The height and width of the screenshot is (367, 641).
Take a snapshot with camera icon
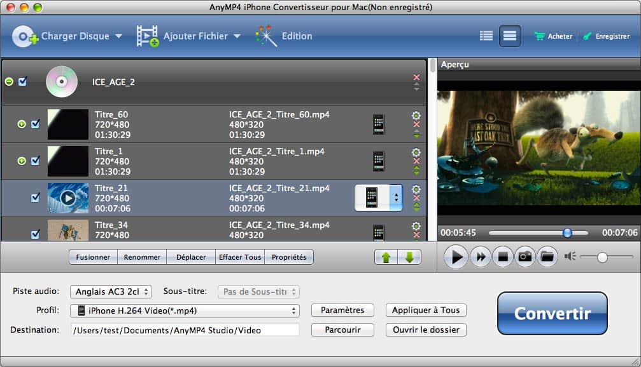[x=525, y=257]
